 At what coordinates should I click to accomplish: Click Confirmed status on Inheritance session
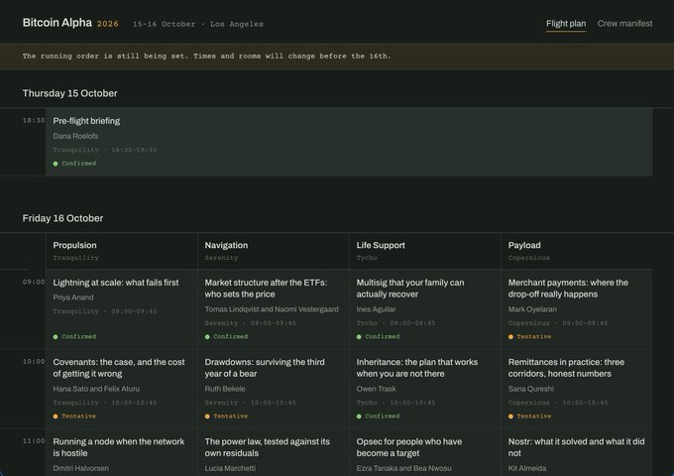[379, 416]
